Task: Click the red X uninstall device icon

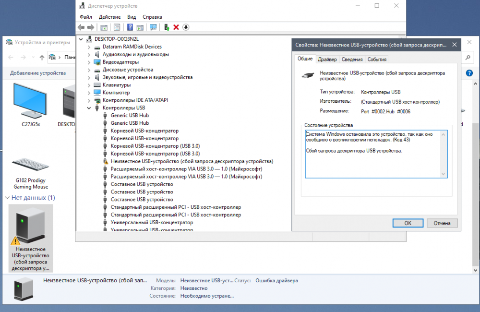Action: tap(176, 27)
